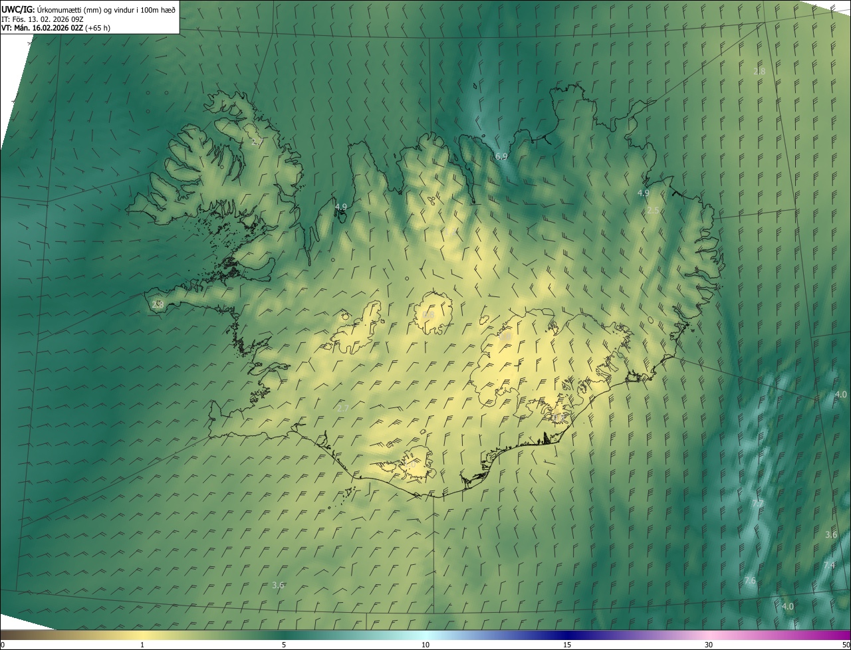Click the 2.7 value in southwest Iceland inland
The width and height of the screenshot is (851, 650).
tap(343, 408)
